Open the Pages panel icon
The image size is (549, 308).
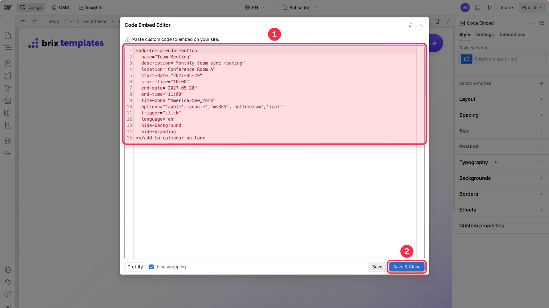click(8, 35)
